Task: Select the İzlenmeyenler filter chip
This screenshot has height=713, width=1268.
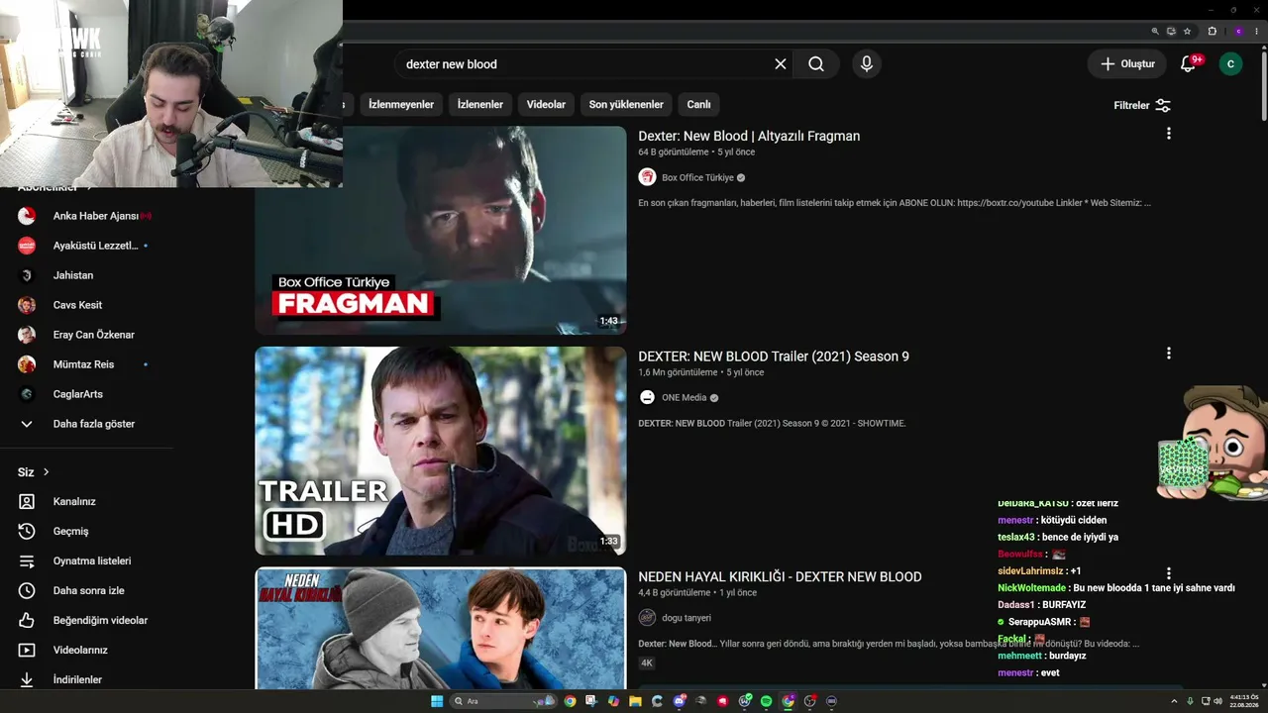Action: pos(401,105)
